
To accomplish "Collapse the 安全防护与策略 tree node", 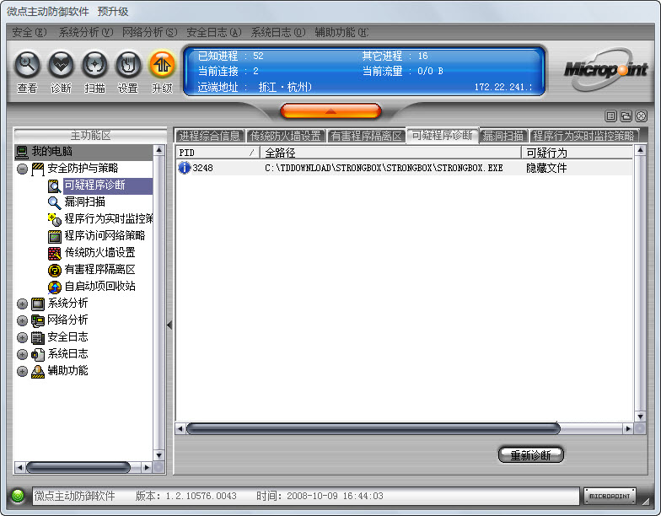I will pos(22,169).
